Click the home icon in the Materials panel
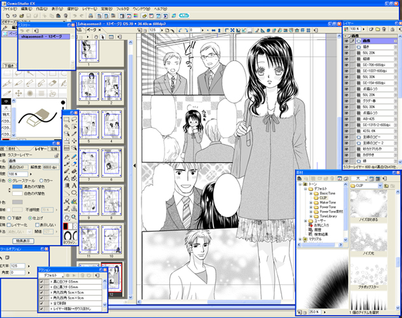 click(x=299, y=178)
